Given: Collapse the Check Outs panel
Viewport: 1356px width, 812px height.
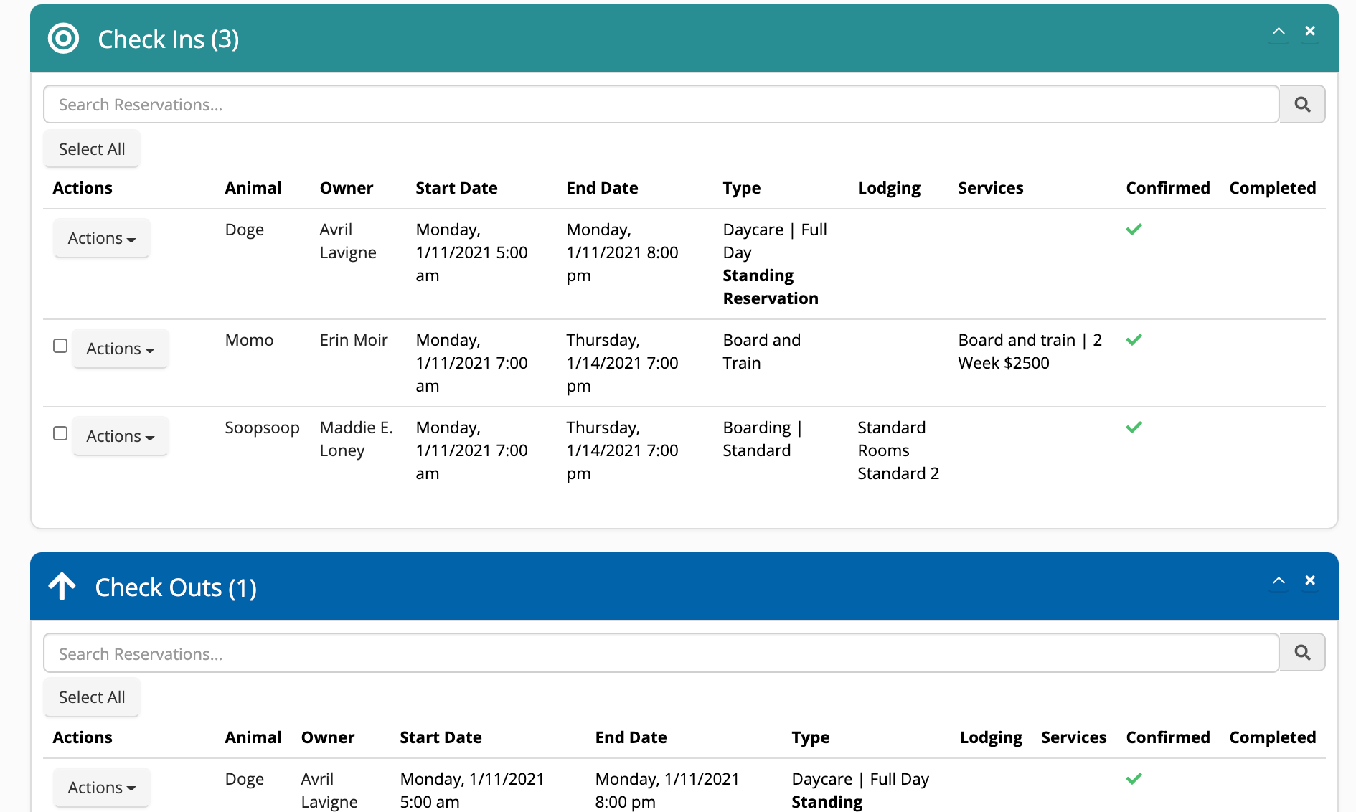Looking at the screenshot, I should click(1279, 580).
